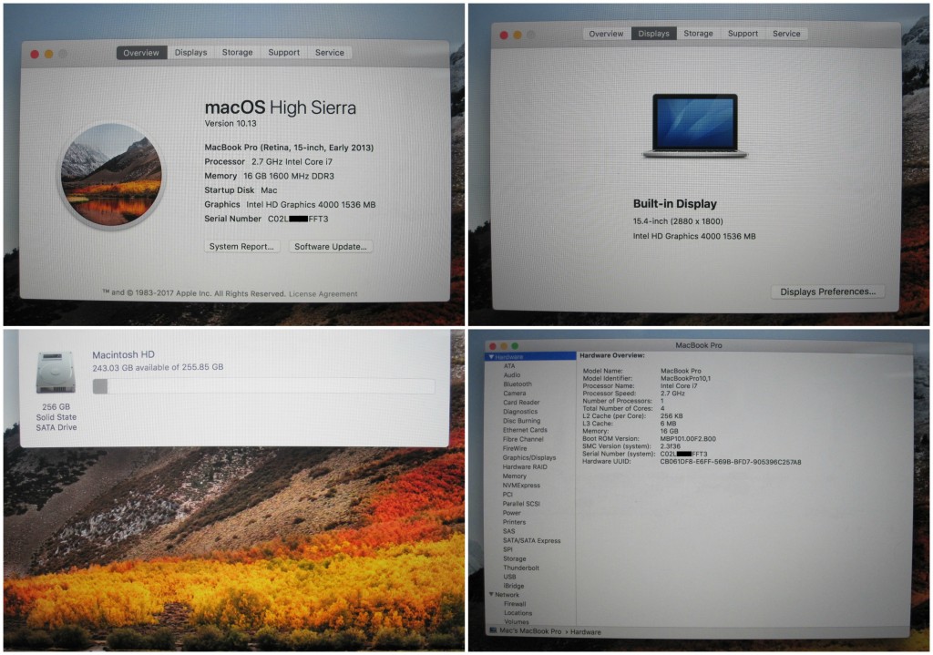Click the 'MBP101.00F2.B00' Boot ROM value
Screen dimensions: 933x655
click(688, 439)
